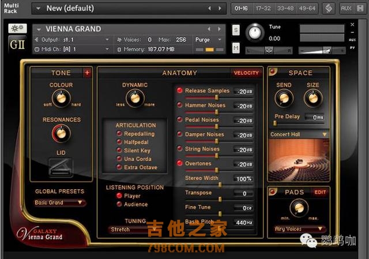Image resolution: width=369 pixels, height=259 pixels.
Task: Toggle Silent Key articulation
Action: tap(119, 150)
